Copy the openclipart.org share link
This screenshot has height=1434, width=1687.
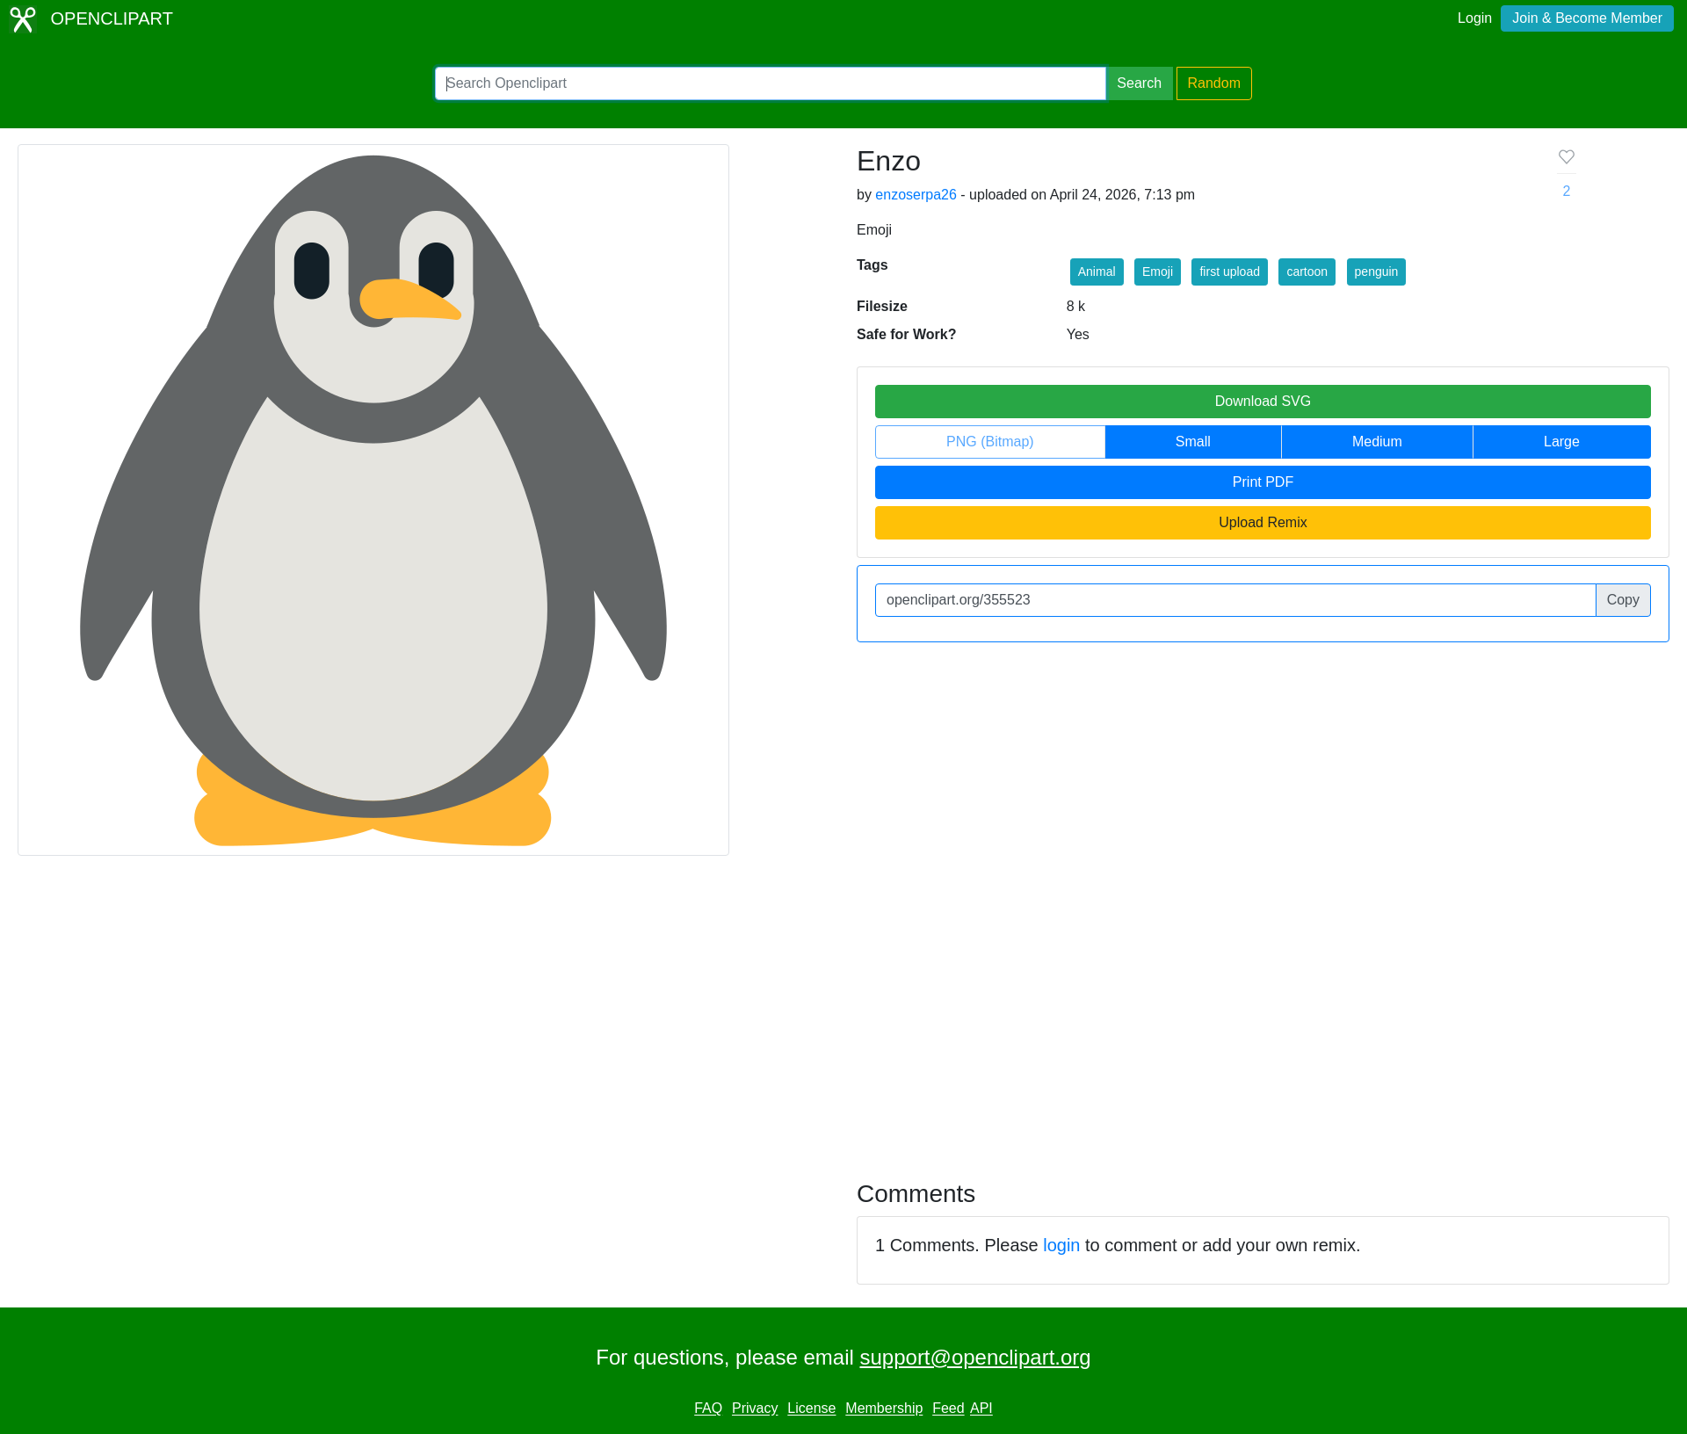click(x=1622, y=600)
